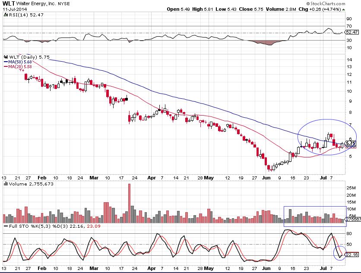
Task: Click the Apr label on the date axis
Action: coord(151,177)
